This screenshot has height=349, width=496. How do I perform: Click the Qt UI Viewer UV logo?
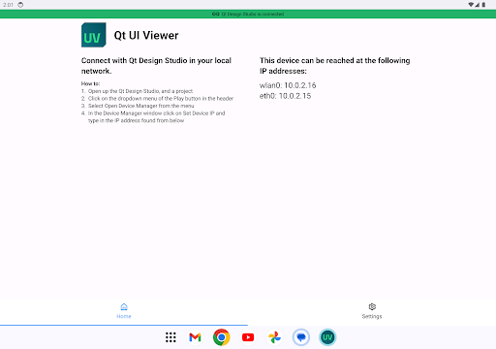click(94, 35)
